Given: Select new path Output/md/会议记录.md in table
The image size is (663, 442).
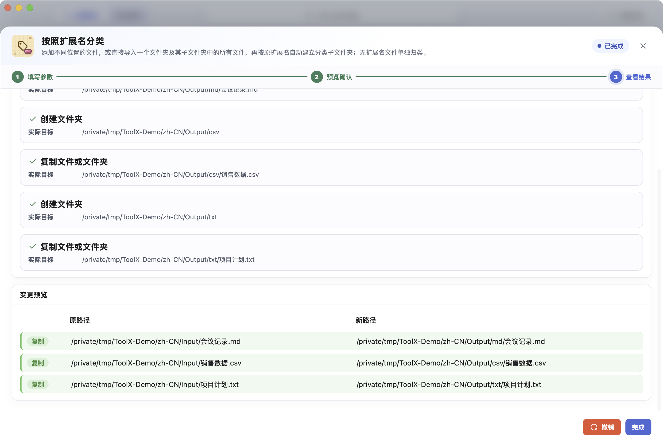Looking at the screenshot, I should pos(451,341).
